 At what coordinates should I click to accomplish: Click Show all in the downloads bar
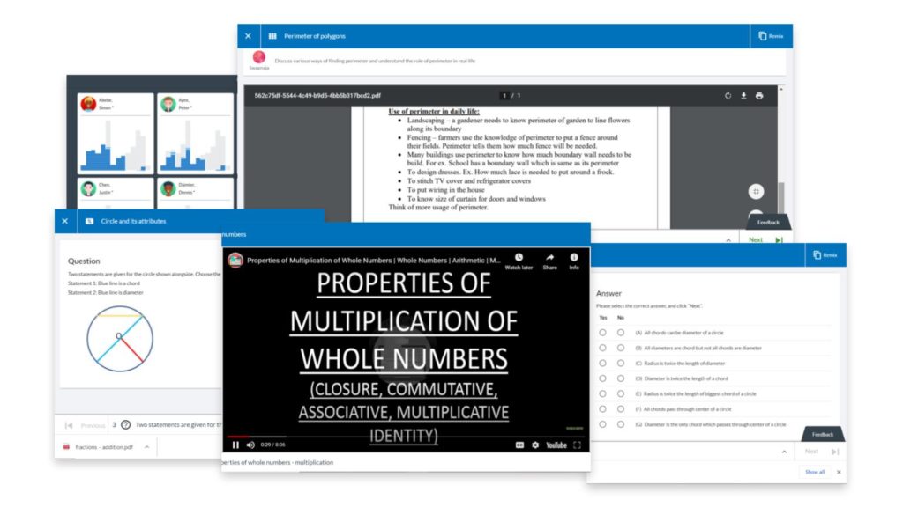click(x=814, y=472)
